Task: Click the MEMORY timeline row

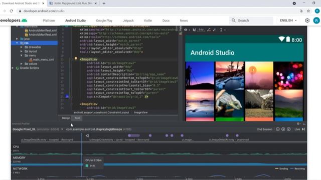Action: (159, 160)
